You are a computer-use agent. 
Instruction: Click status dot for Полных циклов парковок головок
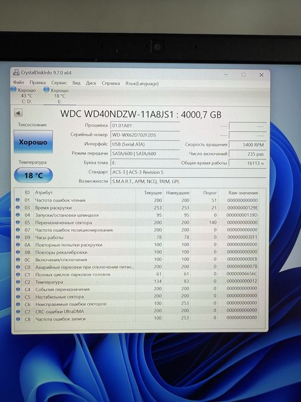pyautogui.click(x=18, y=275)
